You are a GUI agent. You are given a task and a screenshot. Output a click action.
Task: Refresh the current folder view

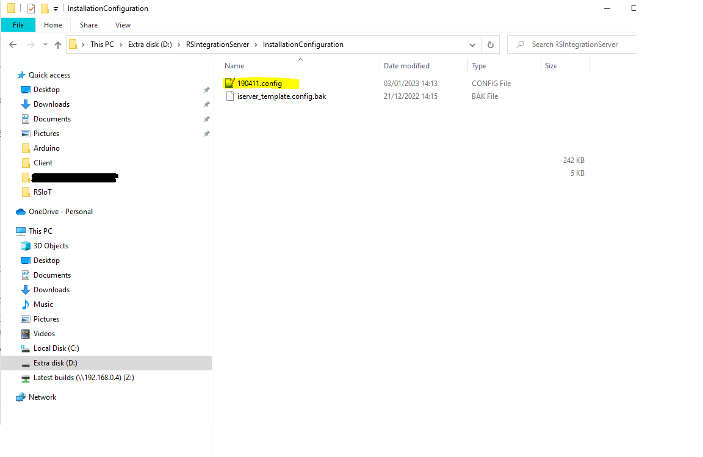pyautogui.click(x=490, y=45)
